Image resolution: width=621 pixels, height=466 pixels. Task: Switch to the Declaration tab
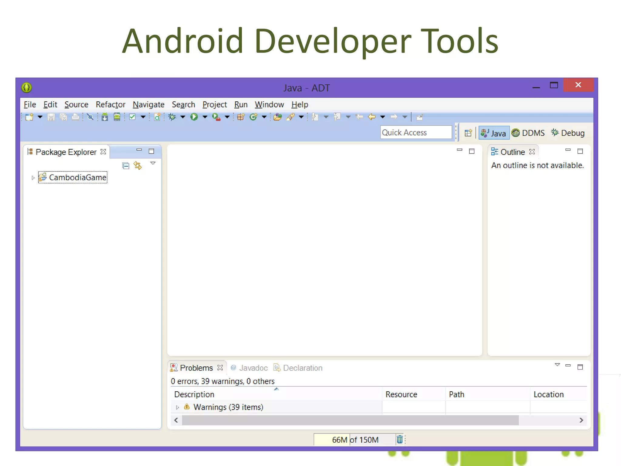tap(298, 368)
